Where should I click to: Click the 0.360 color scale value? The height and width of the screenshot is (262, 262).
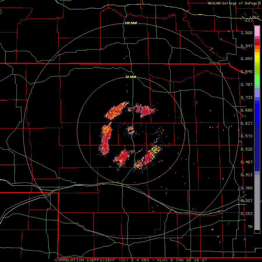(247, 188)
